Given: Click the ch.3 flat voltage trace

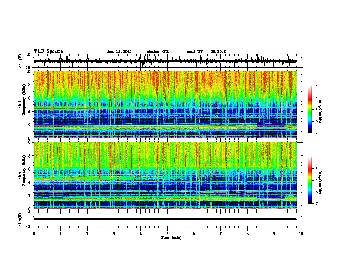Looking at the screenshot, I should pos(165,219).
